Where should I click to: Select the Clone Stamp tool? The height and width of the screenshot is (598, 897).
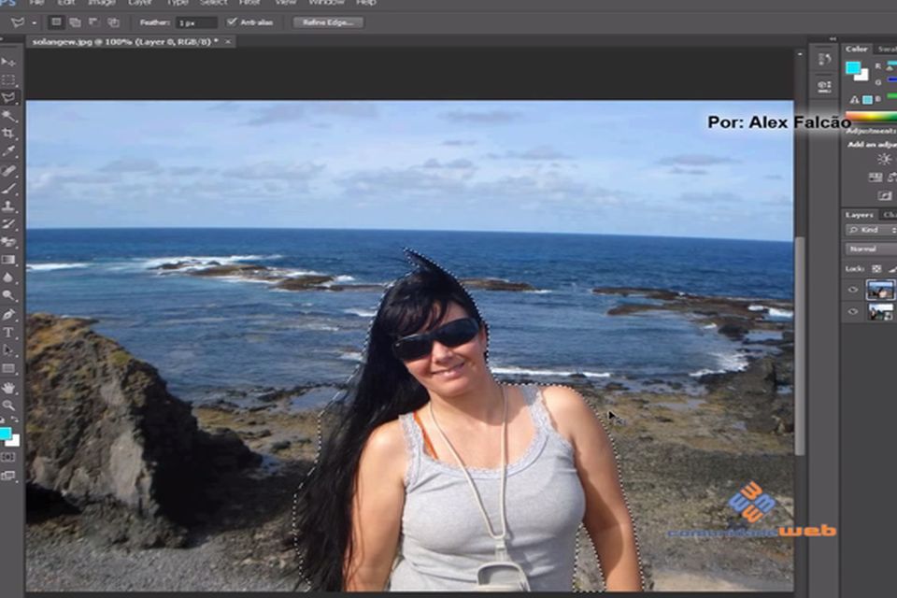(x=8, y=206)
